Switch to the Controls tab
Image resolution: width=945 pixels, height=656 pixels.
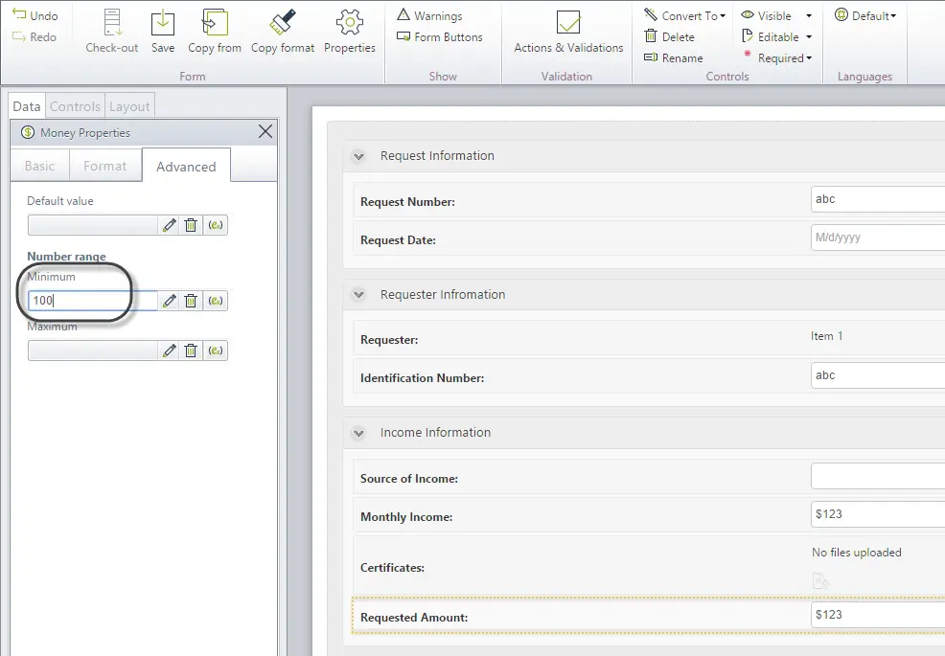pyautogui.click(x=75, y=106)
